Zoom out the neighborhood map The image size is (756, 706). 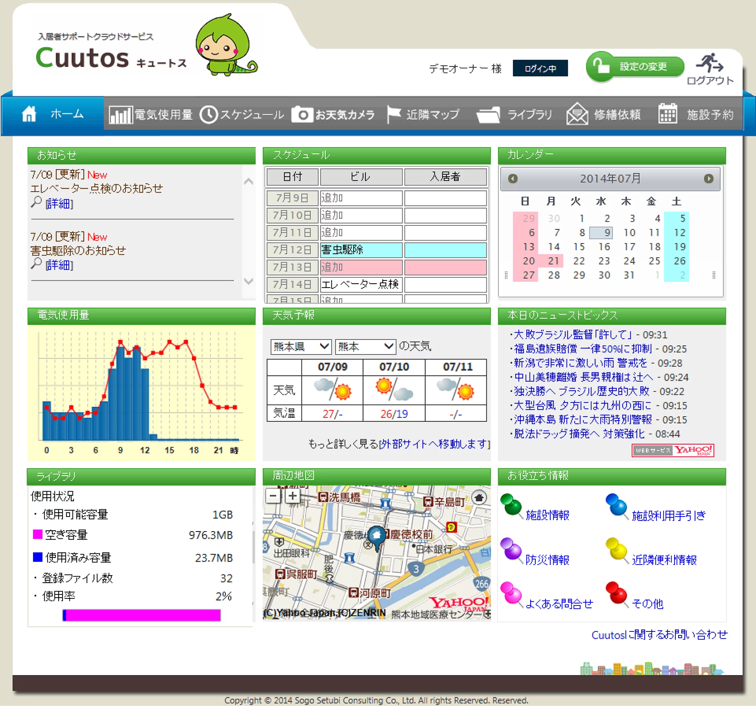click(273, 496)
